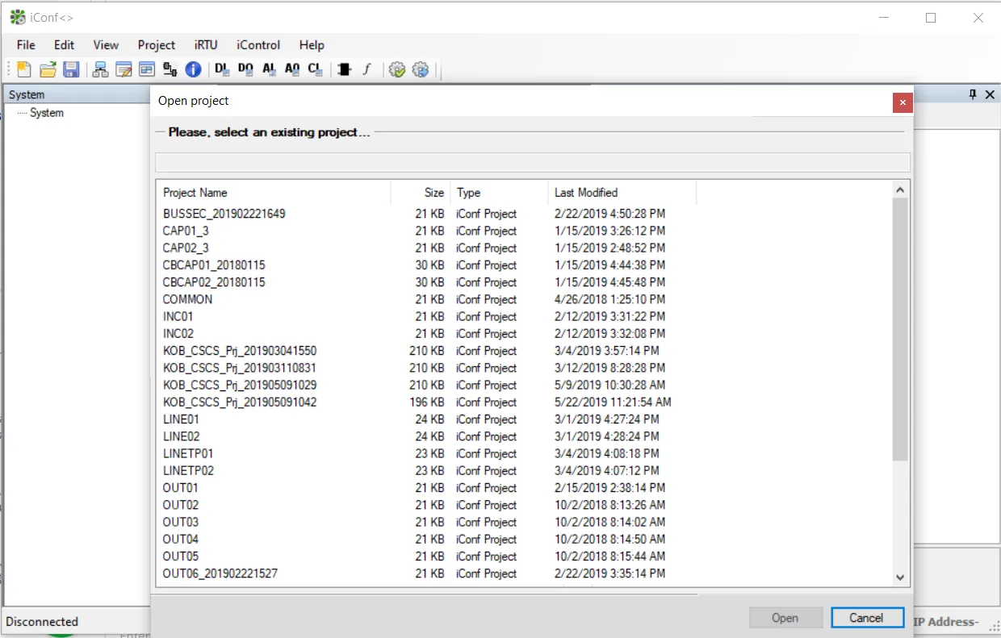
Task: Pin the System panel with pushpin icon
Action: [x=973, y=94]
